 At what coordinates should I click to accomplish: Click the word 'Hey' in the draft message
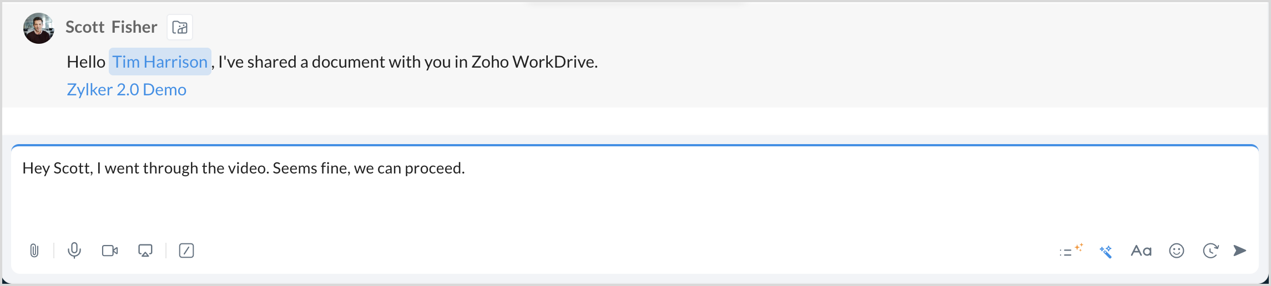(x=36, y=168)
